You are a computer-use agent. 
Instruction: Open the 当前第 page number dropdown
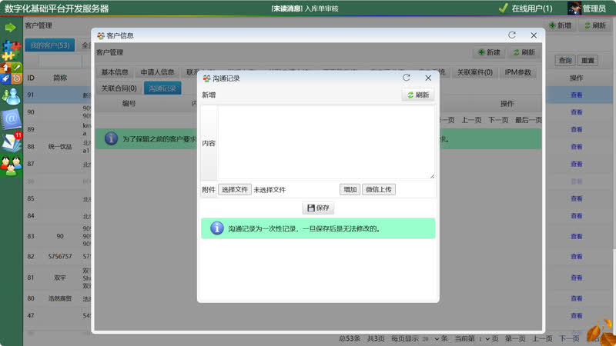tap(484, 339)
